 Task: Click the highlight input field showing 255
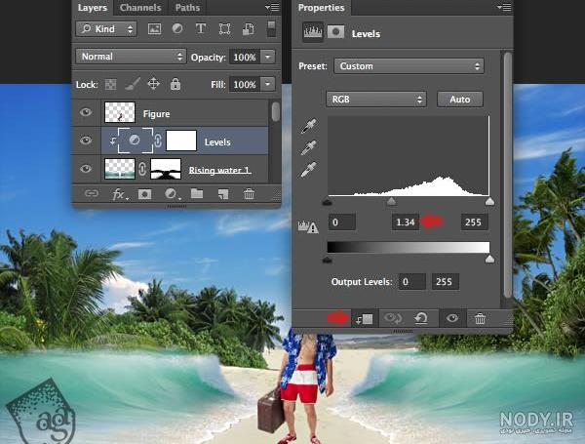(474, 222)
